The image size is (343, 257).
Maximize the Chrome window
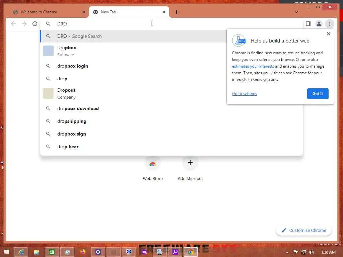pyautogui.click(x=318, y=7)
